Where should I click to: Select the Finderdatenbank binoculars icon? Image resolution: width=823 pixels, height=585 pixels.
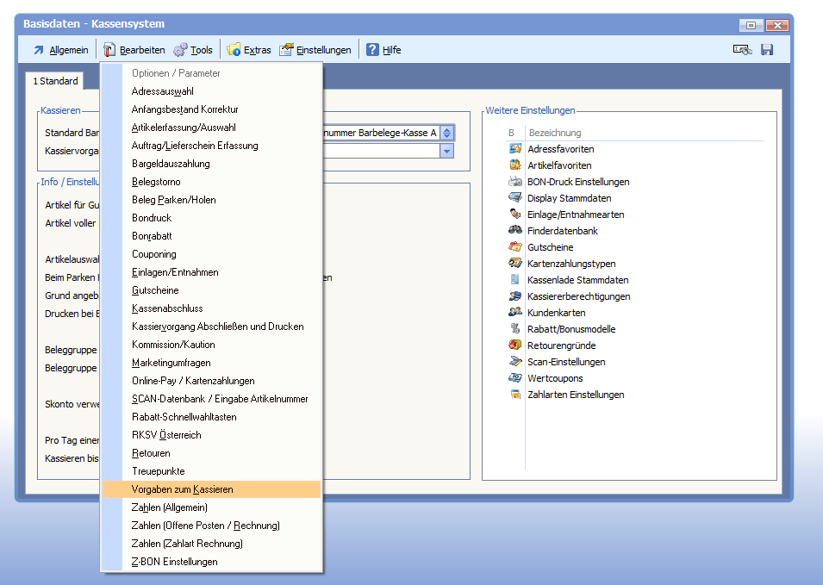tap(515, 231)
